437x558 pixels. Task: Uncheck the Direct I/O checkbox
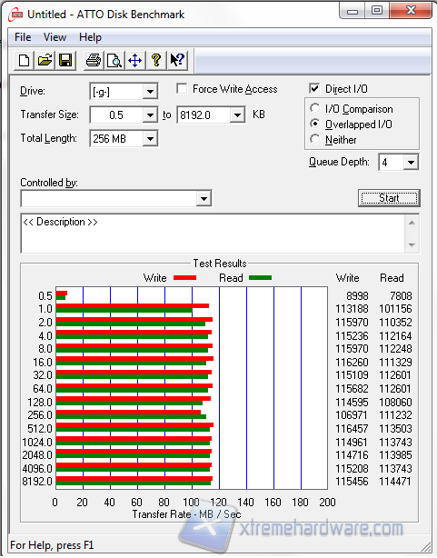pos(314,89)
